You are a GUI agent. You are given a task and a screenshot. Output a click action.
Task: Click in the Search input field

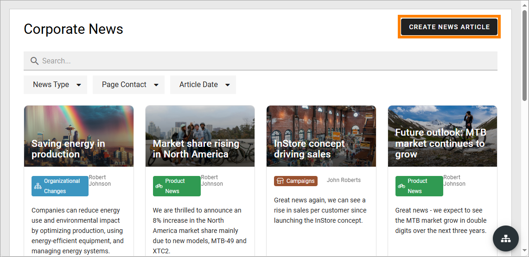click(x=261, y=61)
